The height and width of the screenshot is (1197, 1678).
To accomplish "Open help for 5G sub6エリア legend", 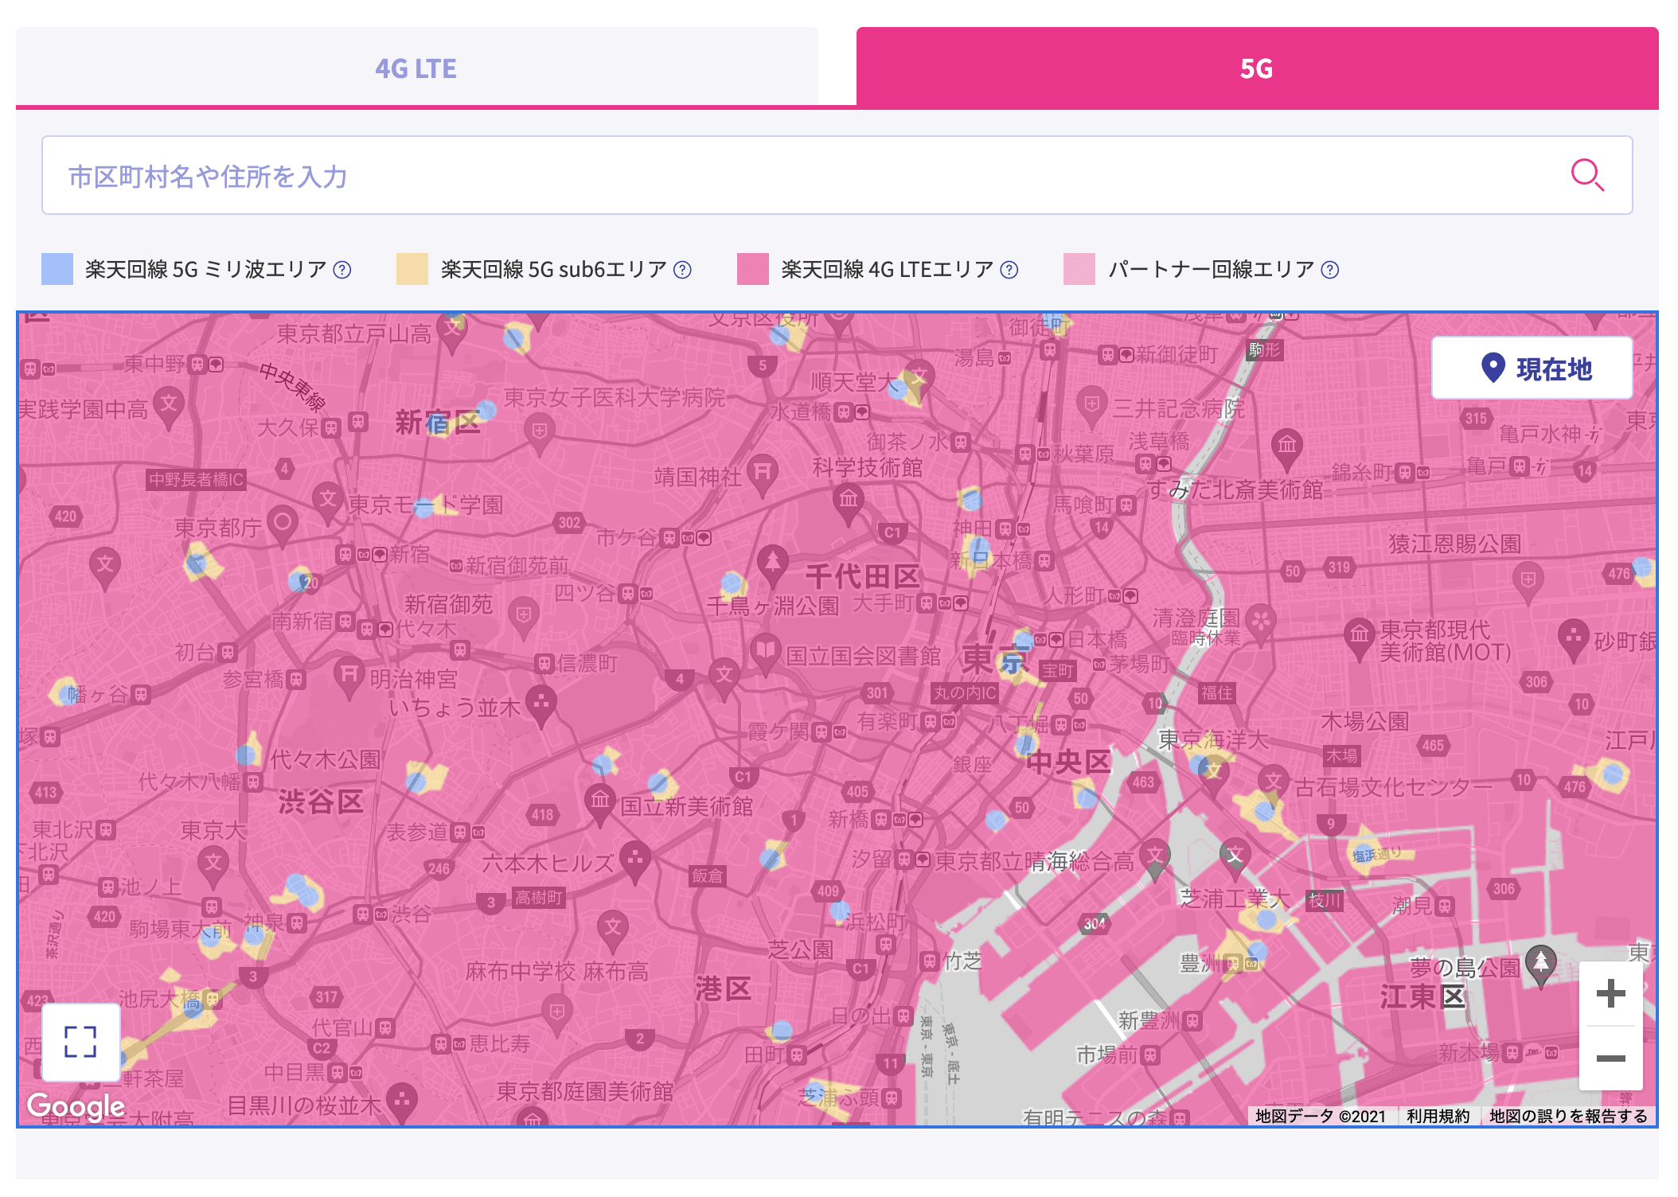I will (x=682, y=270).
